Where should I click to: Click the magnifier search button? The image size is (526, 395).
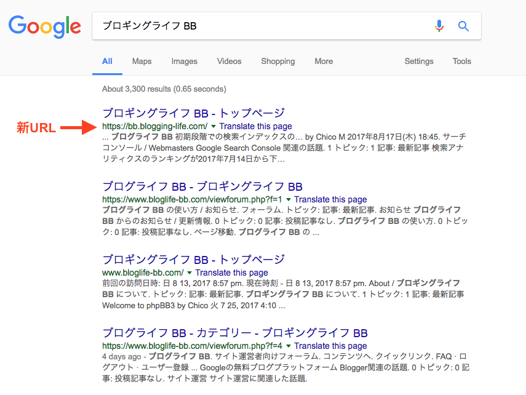pos(464,26)
